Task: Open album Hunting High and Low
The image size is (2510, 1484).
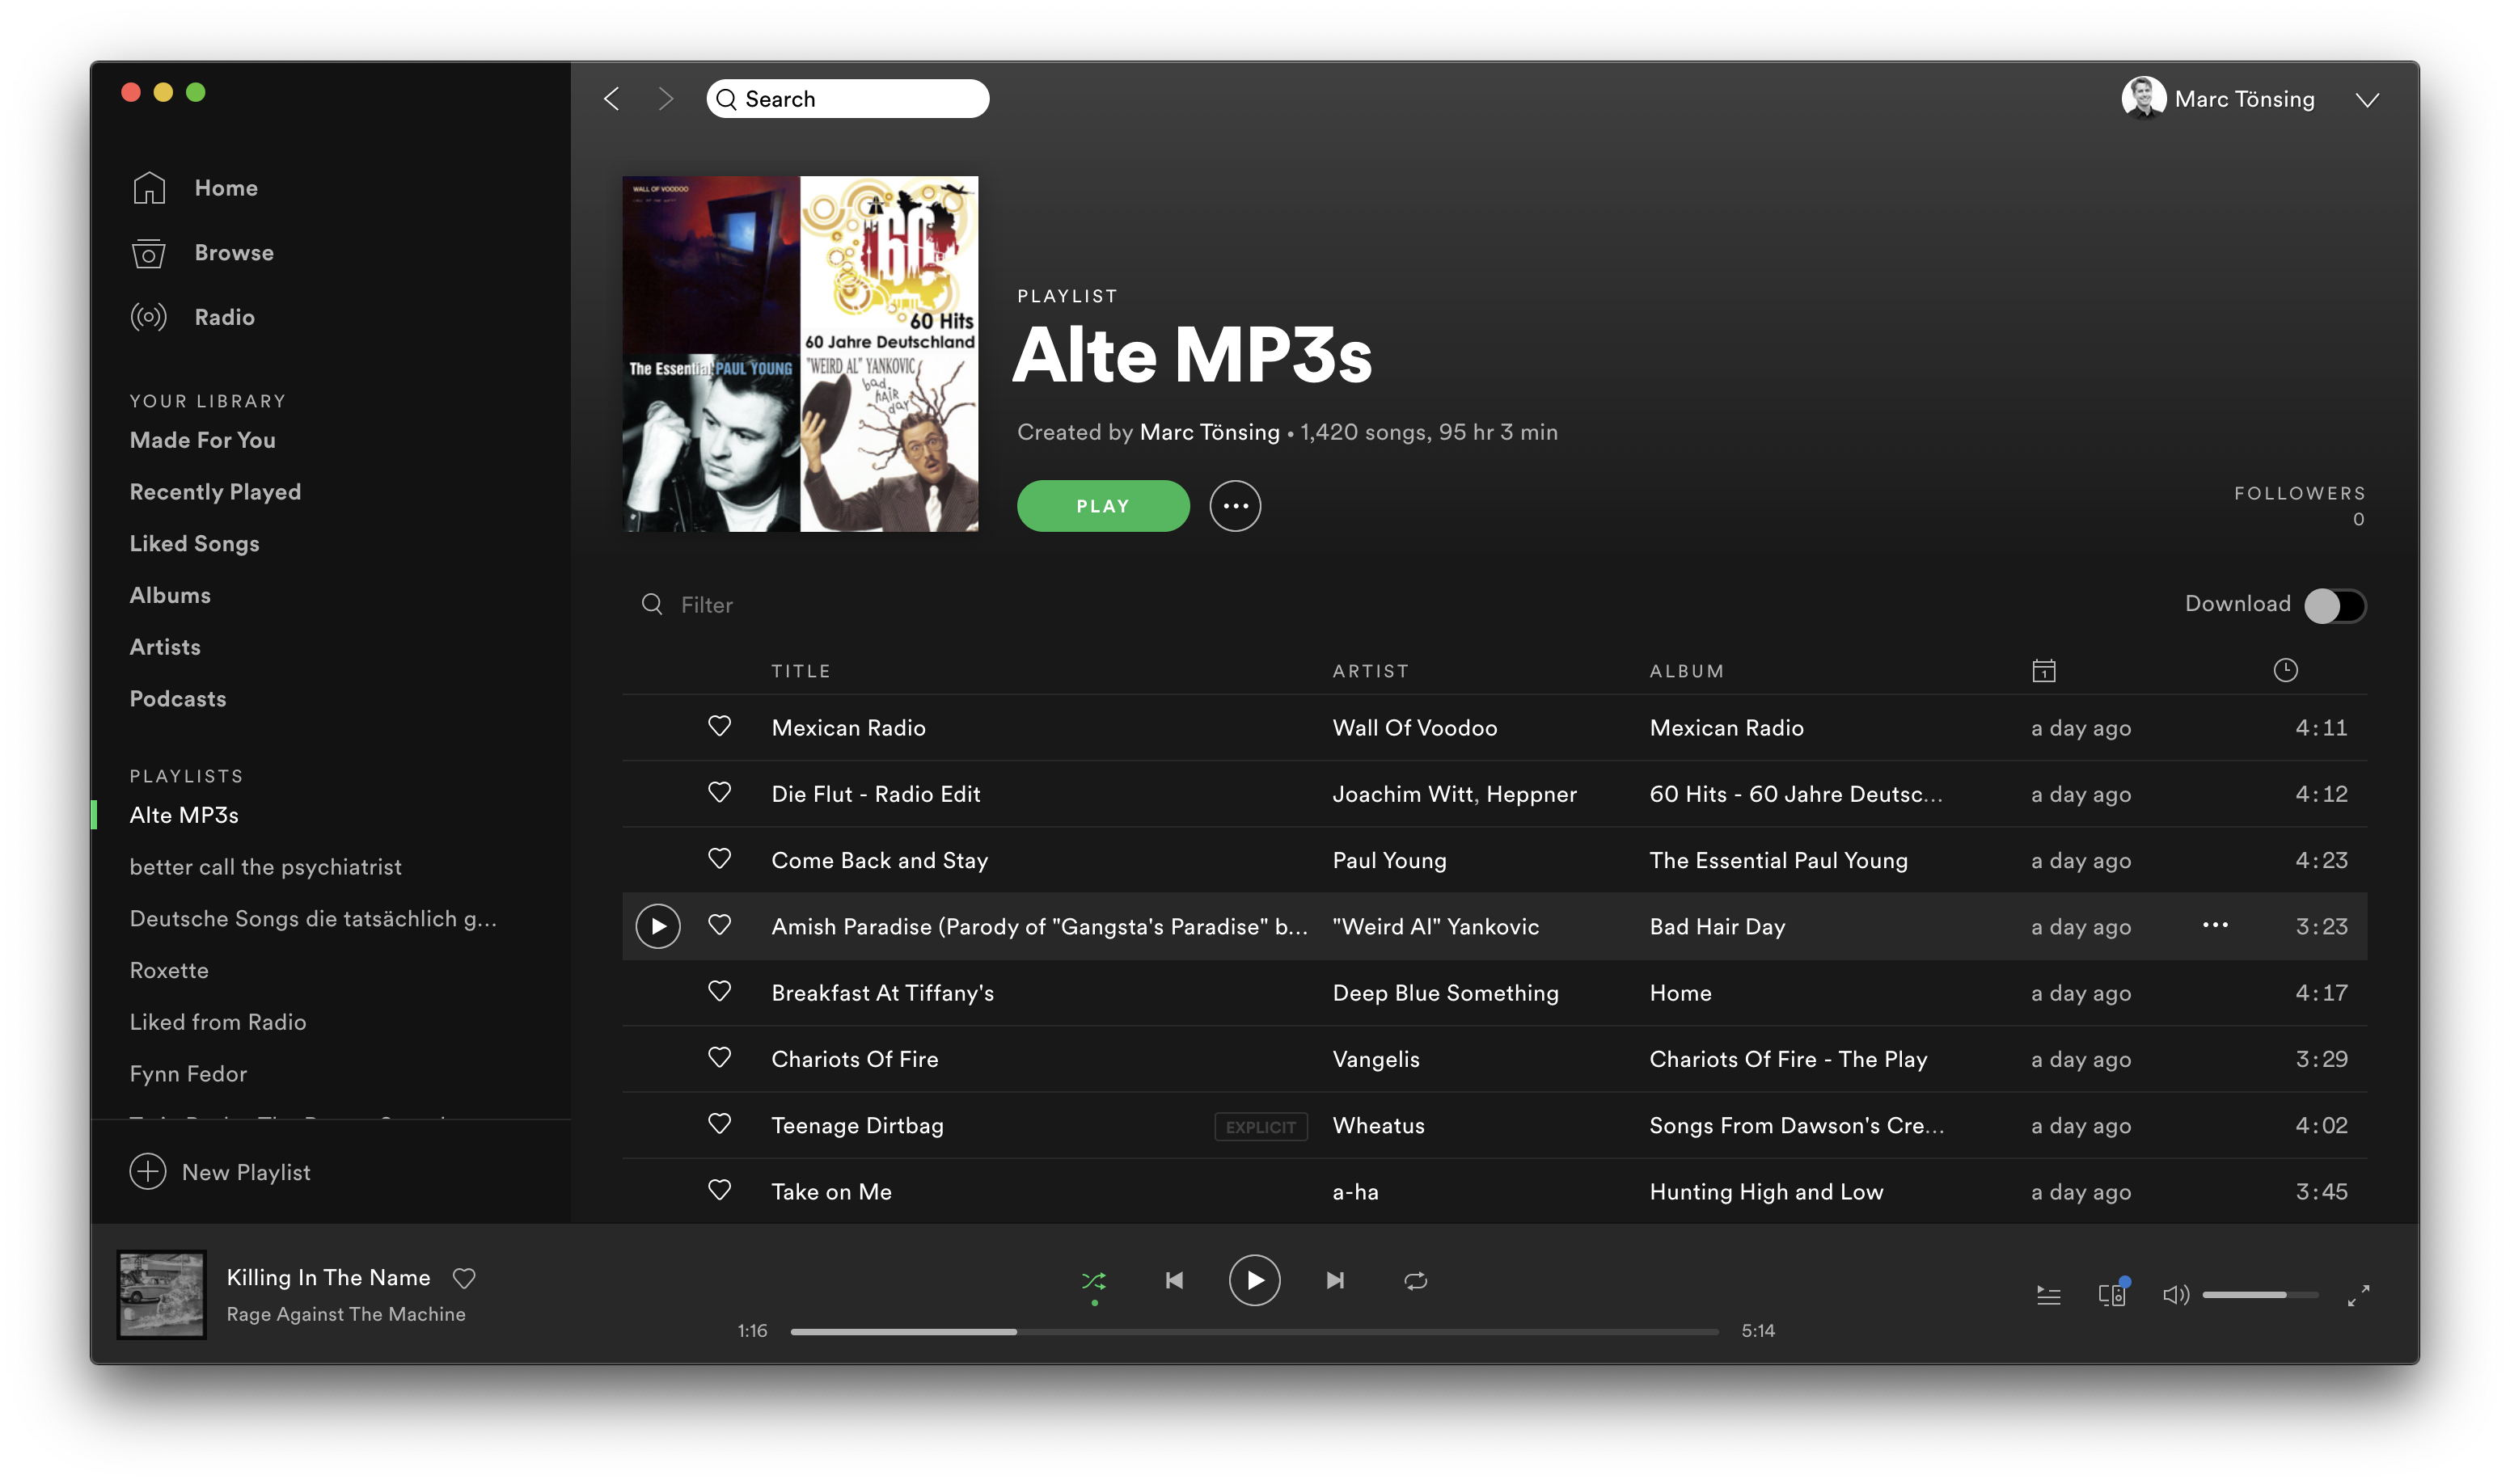Action: tap(1766, 1192)
